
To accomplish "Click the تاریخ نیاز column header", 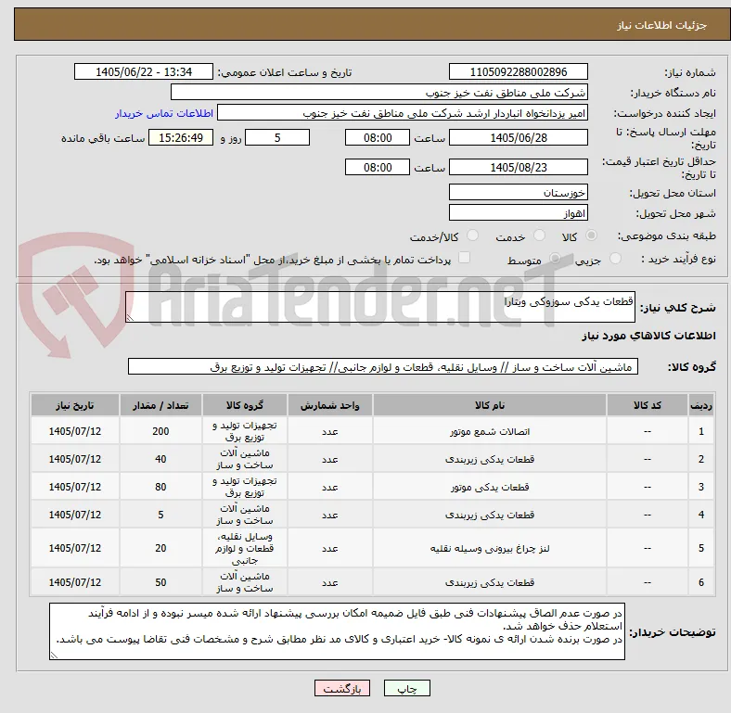I will (74, 405).
